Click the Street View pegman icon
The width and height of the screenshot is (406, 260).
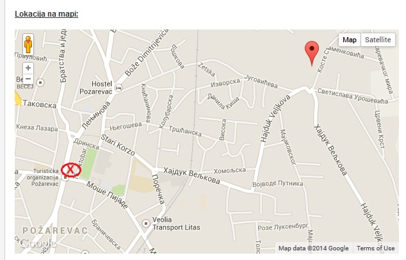coord(28,45)
